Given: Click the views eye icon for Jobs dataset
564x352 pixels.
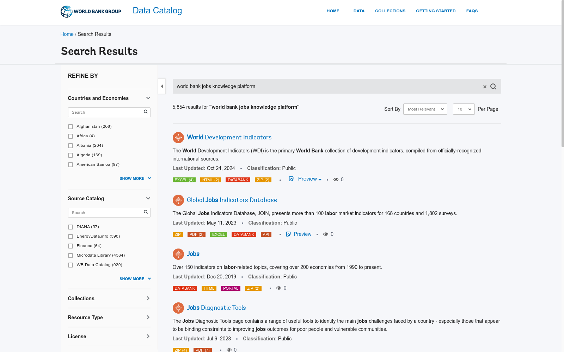Looking at the screenshot, I should click(x=279, y=288).
